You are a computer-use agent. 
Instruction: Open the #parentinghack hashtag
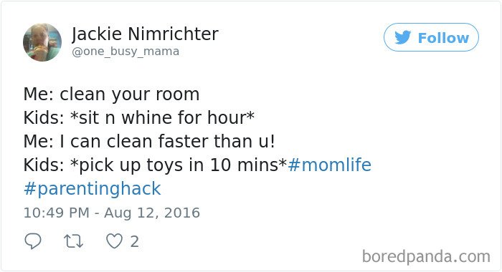(x=93, y=189)
